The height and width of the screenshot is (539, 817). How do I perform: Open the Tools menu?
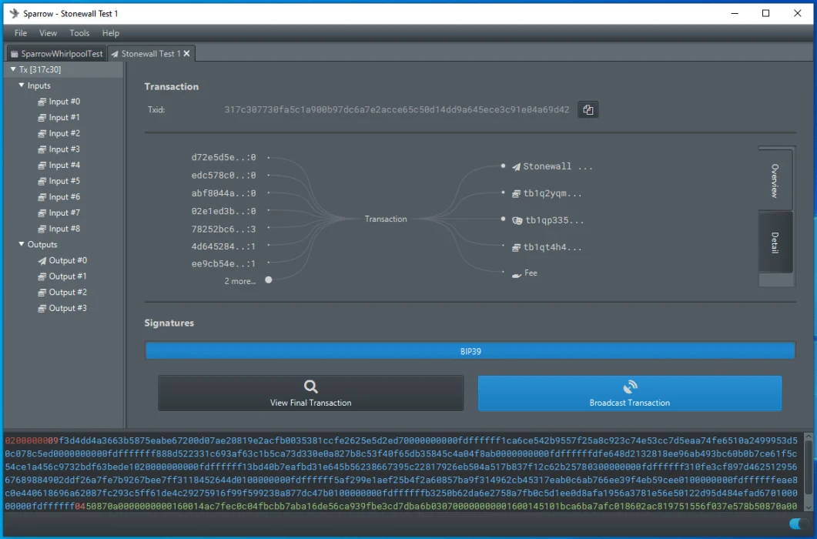pos(79,33)
